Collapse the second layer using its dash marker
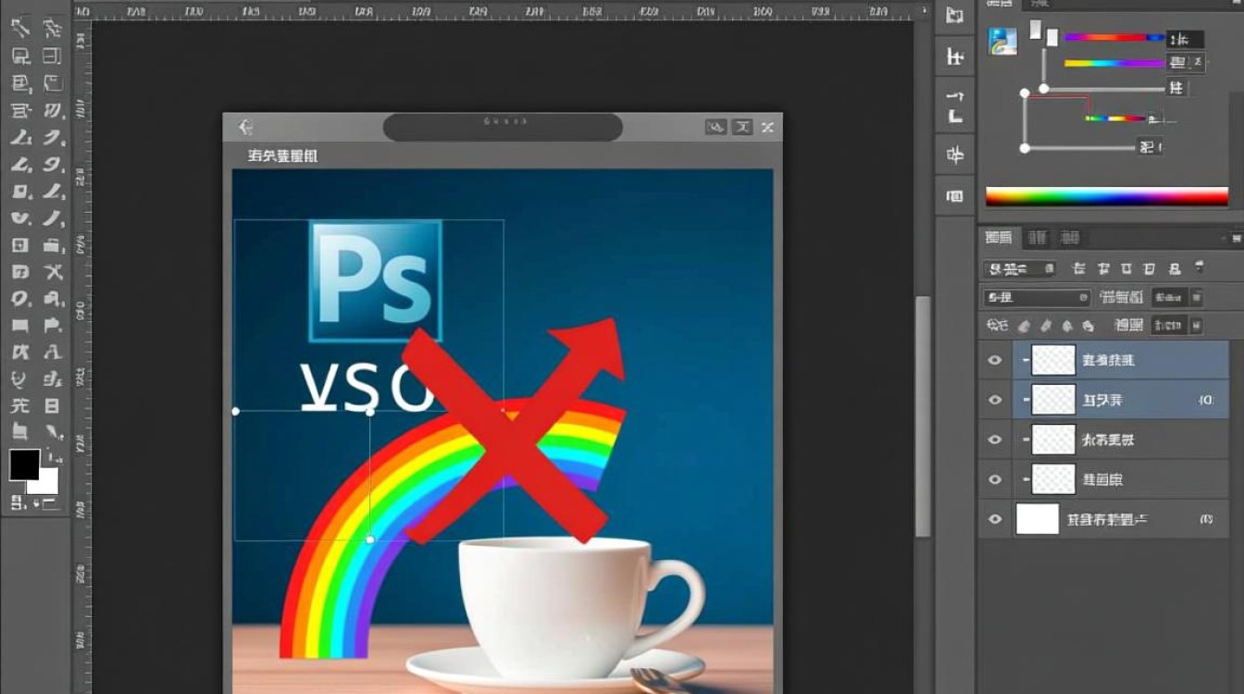The height and width of the screenshot is (694, 1244). 1026,400
